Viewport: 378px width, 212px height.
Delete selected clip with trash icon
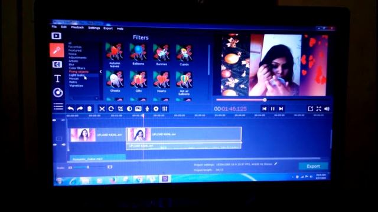pyautogui.click(x=89, y=108)
